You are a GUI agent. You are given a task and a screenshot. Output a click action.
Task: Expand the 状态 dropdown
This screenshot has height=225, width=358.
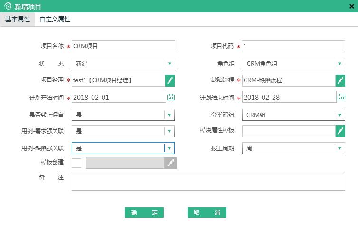pyautogui.click(x=170, y=63)
